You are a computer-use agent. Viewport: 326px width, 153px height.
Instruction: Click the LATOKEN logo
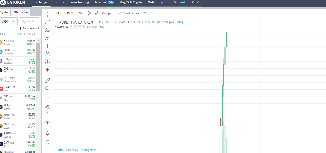point(12,2)
